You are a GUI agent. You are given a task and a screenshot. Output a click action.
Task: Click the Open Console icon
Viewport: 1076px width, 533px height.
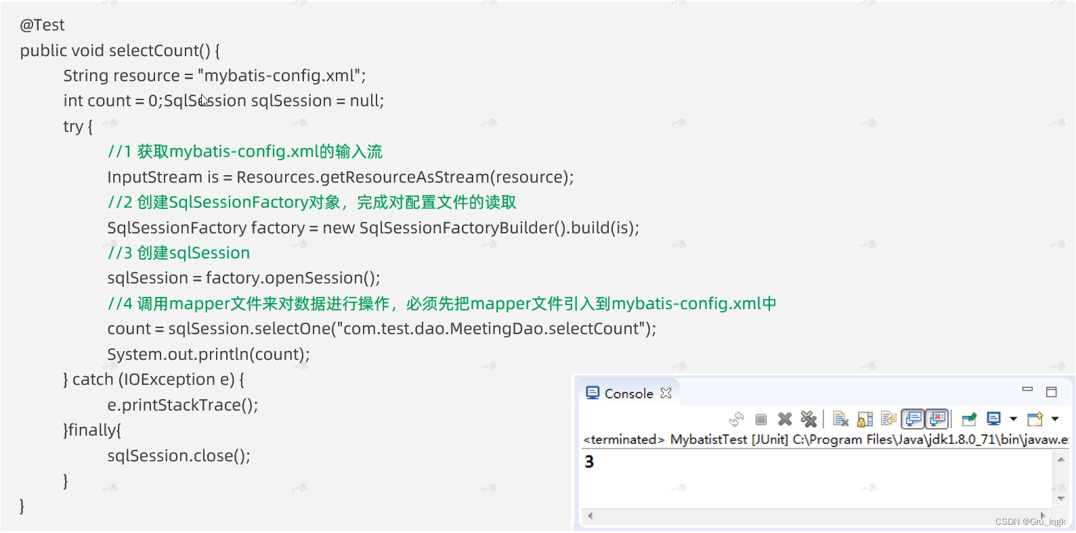[x=1035, y=419]
